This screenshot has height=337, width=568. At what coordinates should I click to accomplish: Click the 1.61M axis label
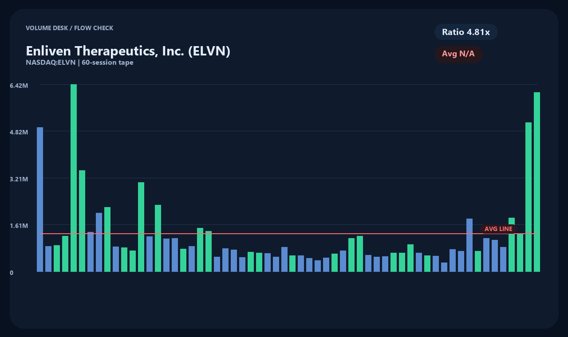click(x=19, y=226)
